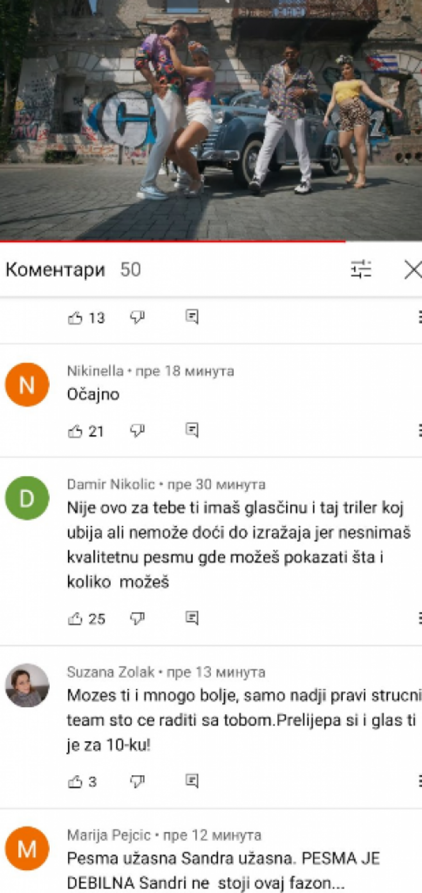Open the comment sort options icon
The width and height of the screenshot is (422, 893).
pos(361,269)
